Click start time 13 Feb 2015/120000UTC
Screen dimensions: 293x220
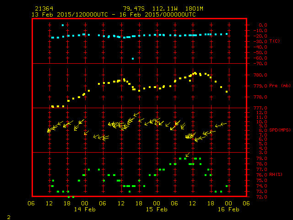pyautogui.click(x=70, y=15)
